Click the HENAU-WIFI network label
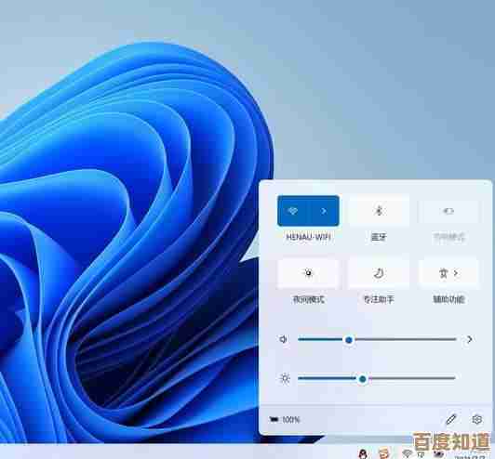This screenshot has height=459, width=495. 308,237
